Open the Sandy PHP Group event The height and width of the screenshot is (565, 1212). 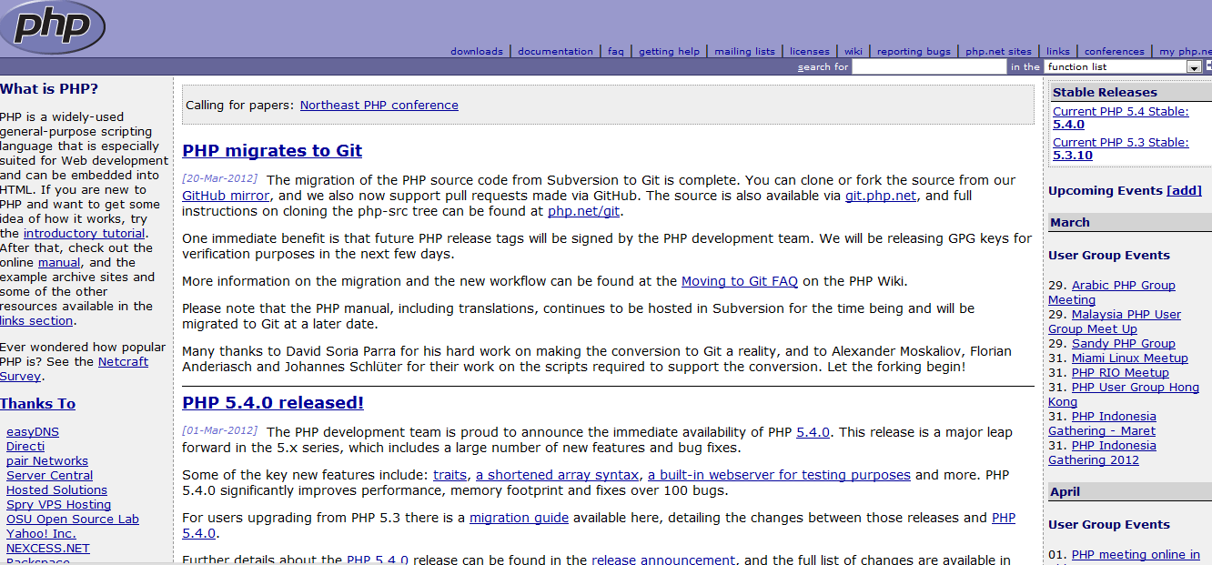[1124, 344]
